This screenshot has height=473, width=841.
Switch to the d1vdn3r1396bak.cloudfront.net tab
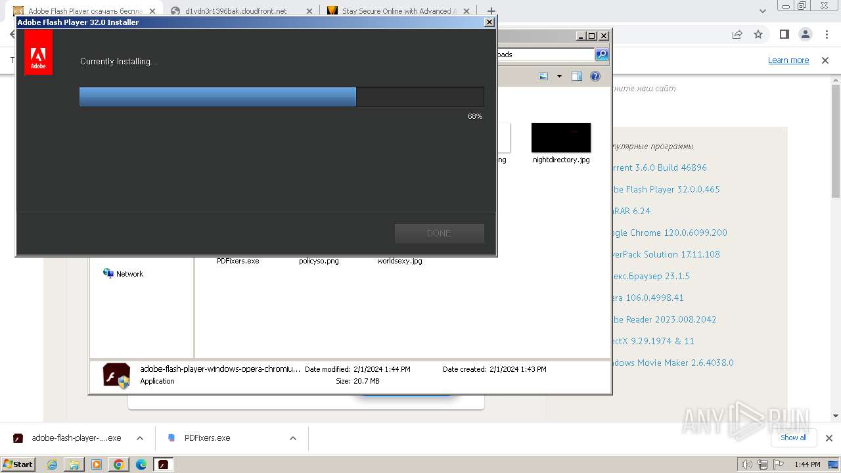236,11
